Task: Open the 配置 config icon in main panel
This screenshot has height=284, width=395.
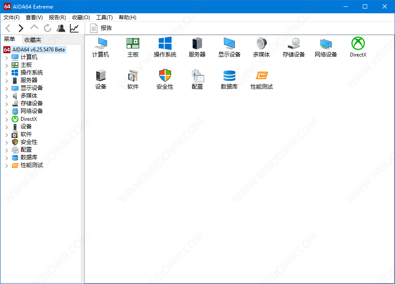Action: point(197,80)
